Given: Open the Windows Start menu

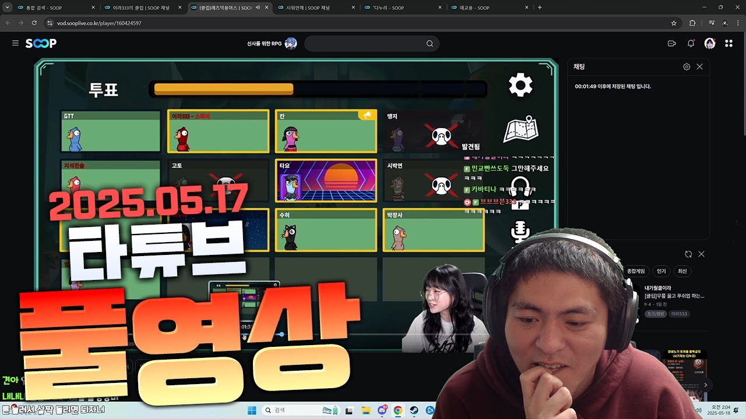Looking at the screenshot, I should (252, 410).
